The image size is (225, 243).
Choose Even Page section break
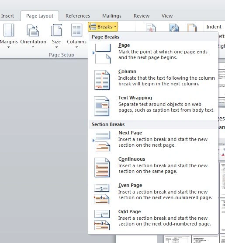(153, 194)
